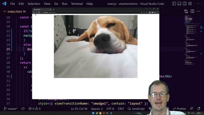Open the feedback icon in status bar
This screenshot has height=115, width=204.
[x=192, y=109]
